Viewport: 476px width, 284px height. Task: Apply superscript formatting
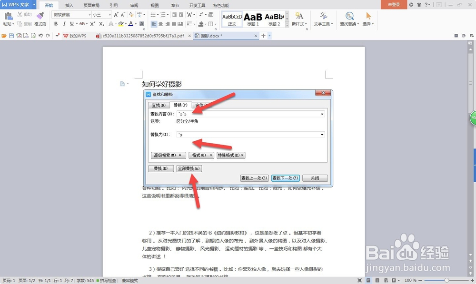(93, 23)
